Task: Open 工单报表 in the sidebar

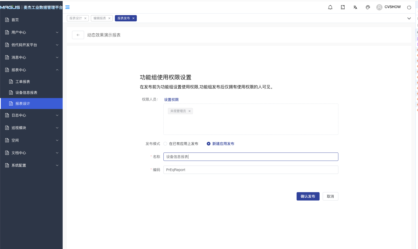Action: (31, 82)
